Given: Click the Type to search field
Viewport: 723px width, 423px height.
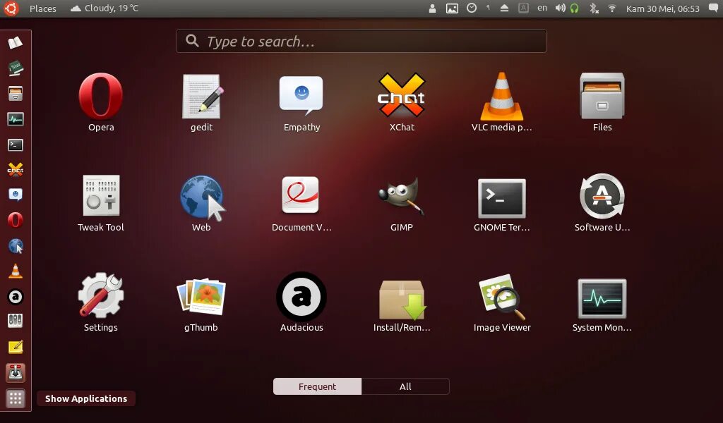Looking at the screenshot, I should [x=361, y=41].
